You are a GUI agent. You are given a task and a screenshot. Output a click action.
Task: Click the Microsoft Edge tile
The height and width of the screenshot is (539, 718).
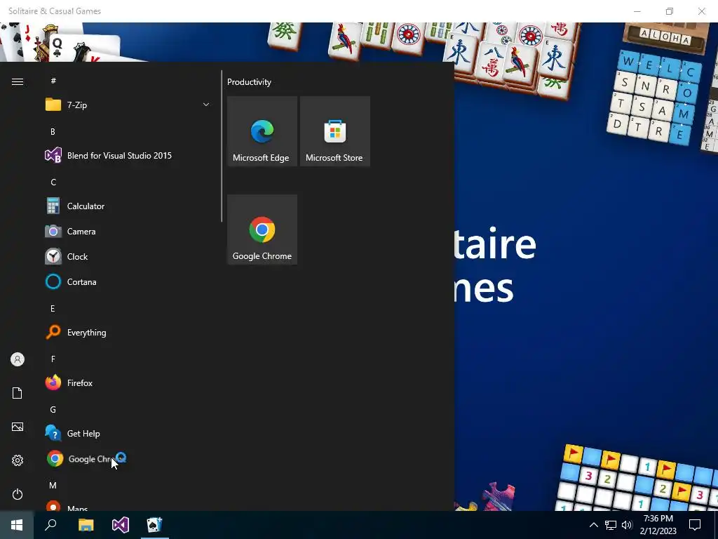tap(262, 131)
